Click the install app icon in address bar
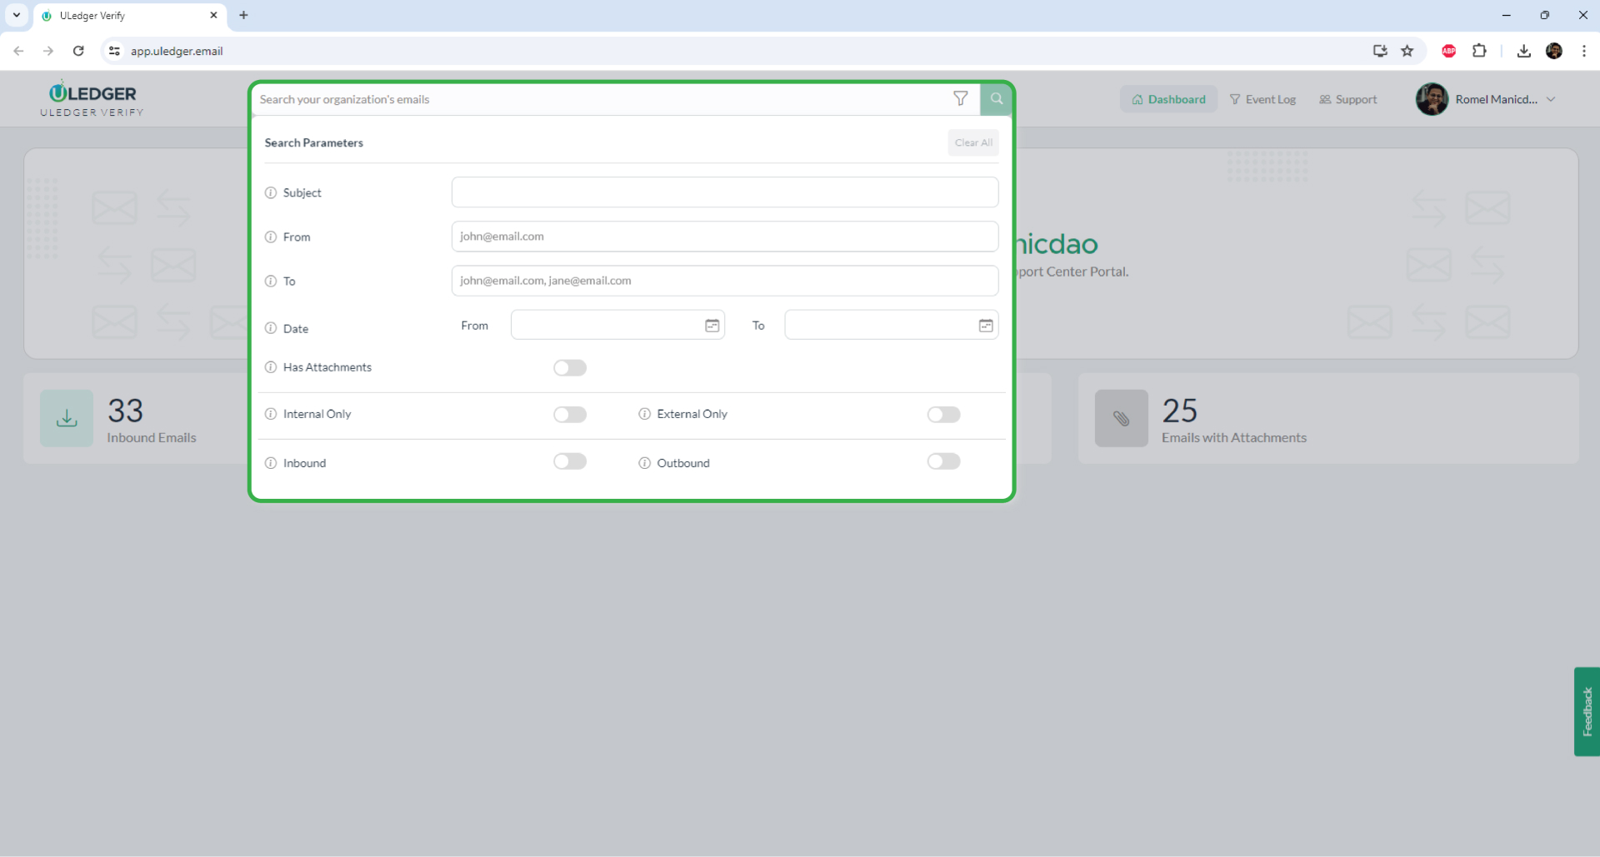Viewport: 1600px width, 857px height. (x=1380, y=51)
